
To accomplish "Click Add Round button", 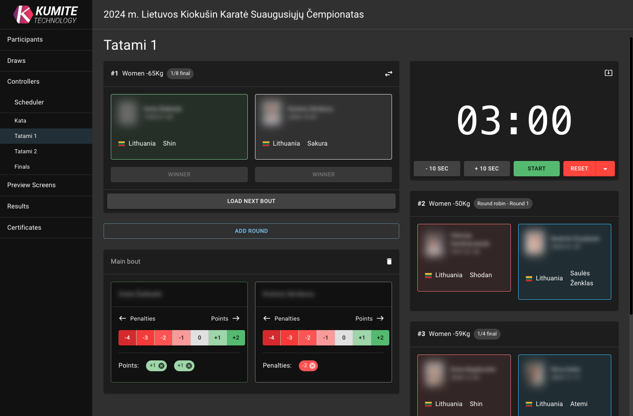I will click(251, 231).
